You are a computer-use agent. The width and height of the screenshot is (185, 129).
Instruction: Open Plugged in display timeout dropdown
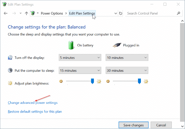click(127, 57)
